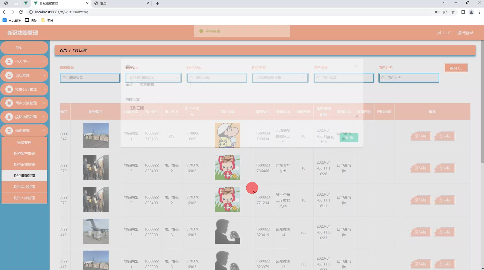Click the page vertical scrollbar
Screen dimensions: 484x270
point(482,102)
